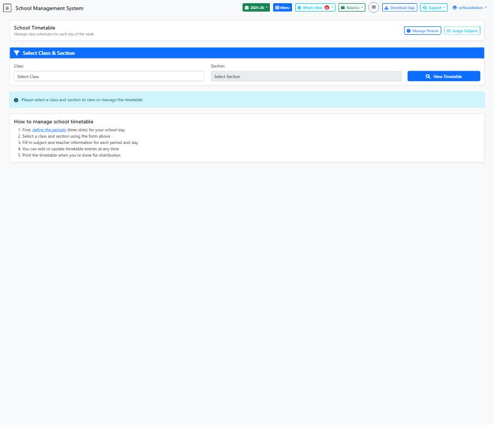Open the blue Menu button
This screenshot has height=425, width=494.
pyautogui.click(x=283, y=8)
